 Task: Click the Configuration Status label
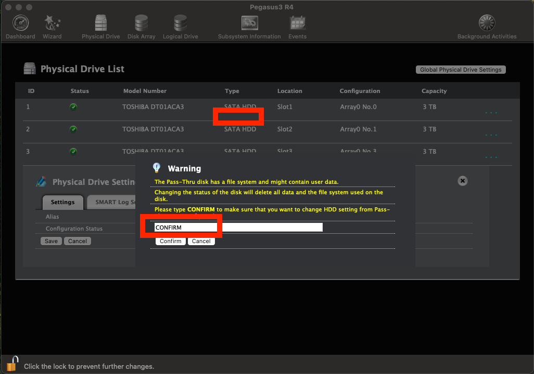coord(74,229)
